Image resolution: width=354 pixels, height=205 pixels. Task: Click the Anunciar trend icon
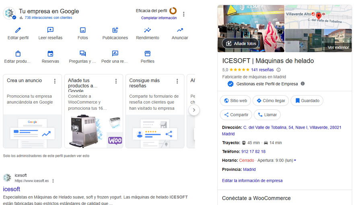pyautogui.click(x=180, y=30)
